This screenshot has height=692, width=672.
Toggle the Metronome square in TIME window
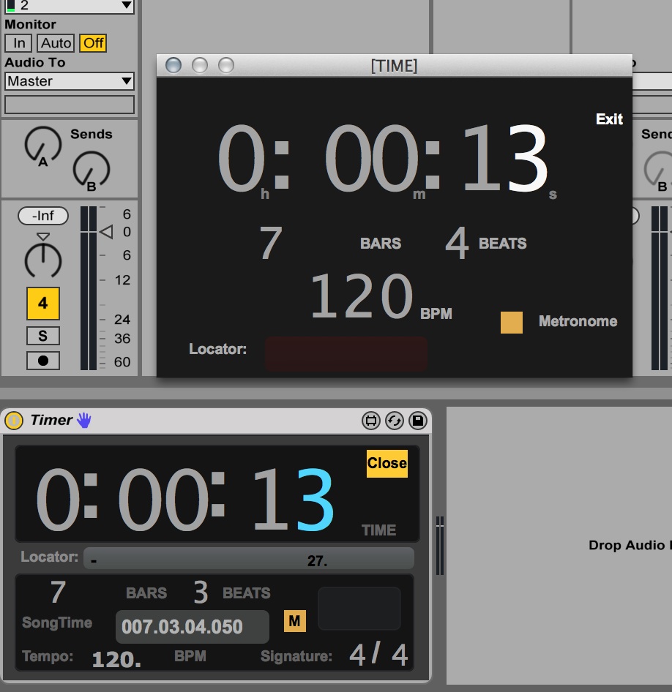click(511, 323)
